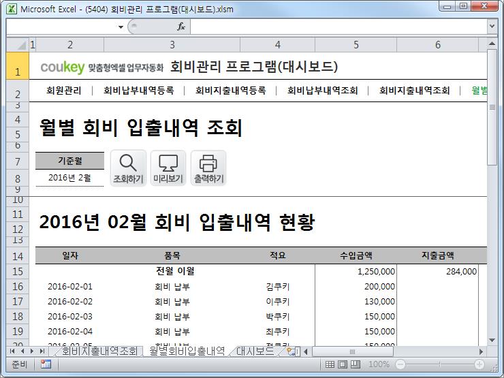
Task: Click the date 2016-02-01 cell
Action: (69, 286)
